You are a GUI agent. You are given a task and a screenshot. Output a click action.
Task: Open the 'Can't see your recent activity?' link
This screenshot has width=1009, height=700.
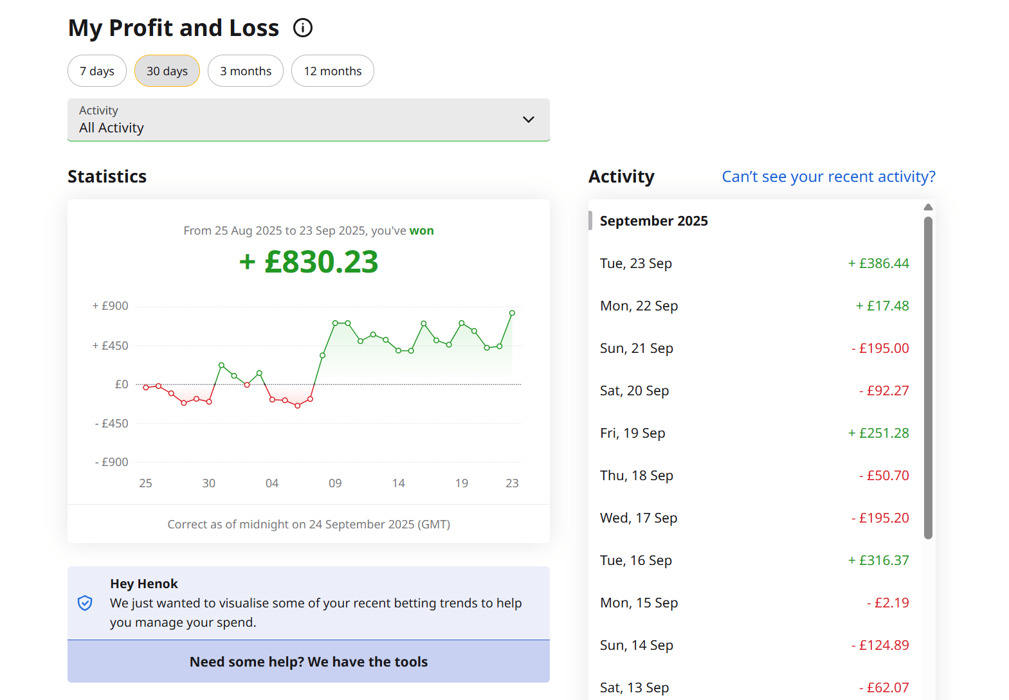[x=828, y=177]
